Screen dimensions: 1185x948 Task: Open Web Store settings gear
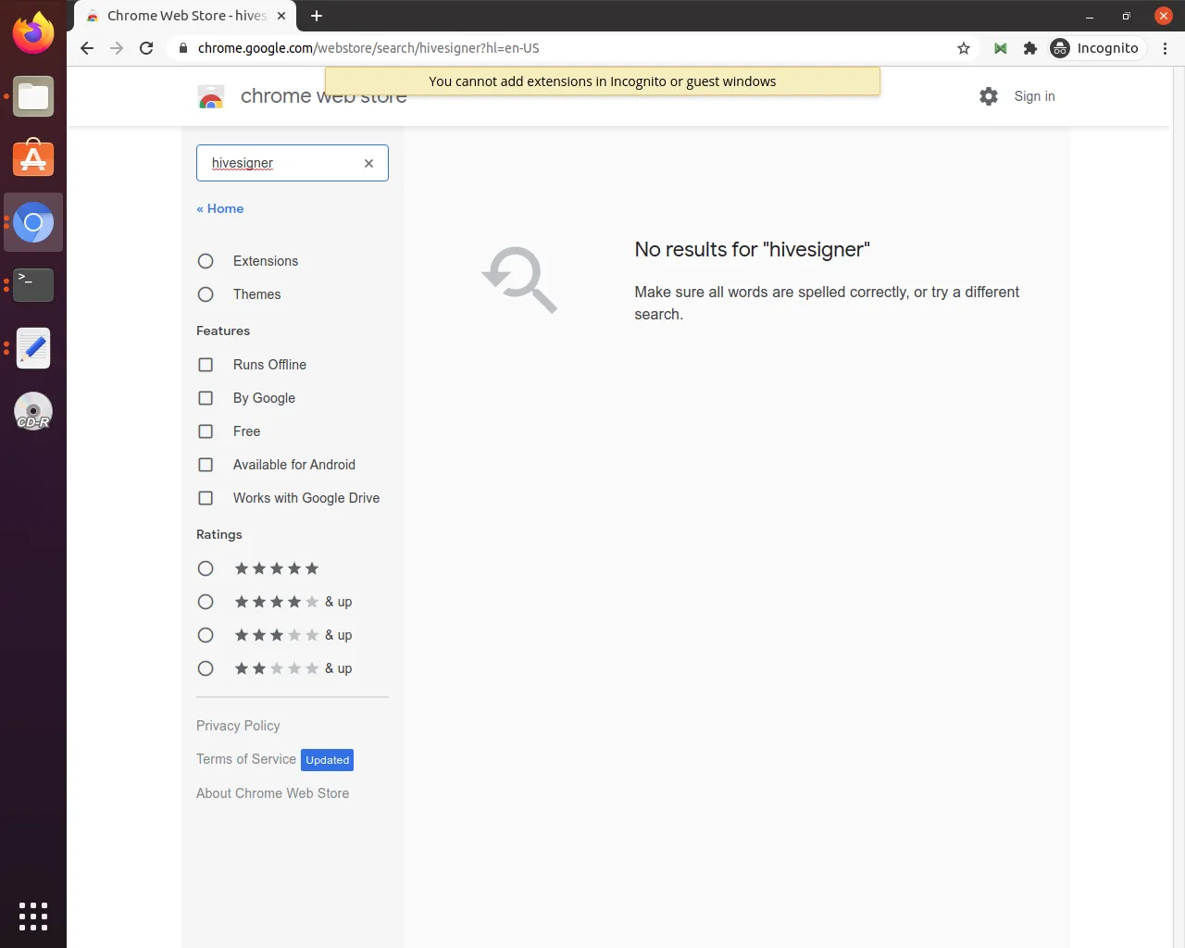click(989, 96)
